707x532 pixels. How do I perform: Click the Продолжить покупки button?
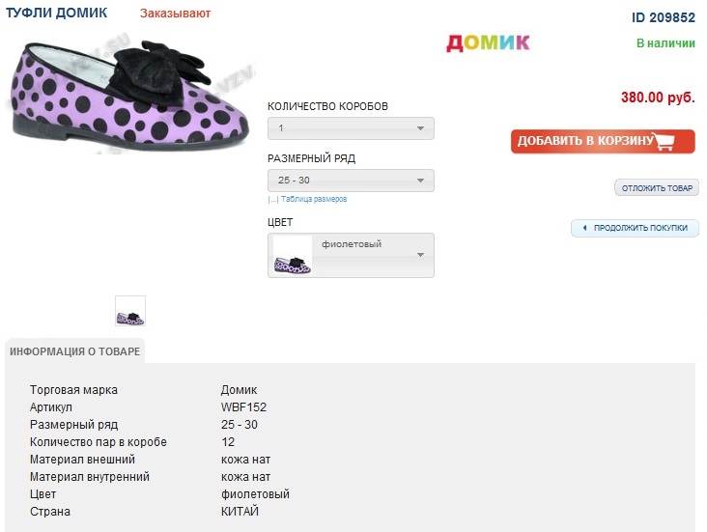640,229
